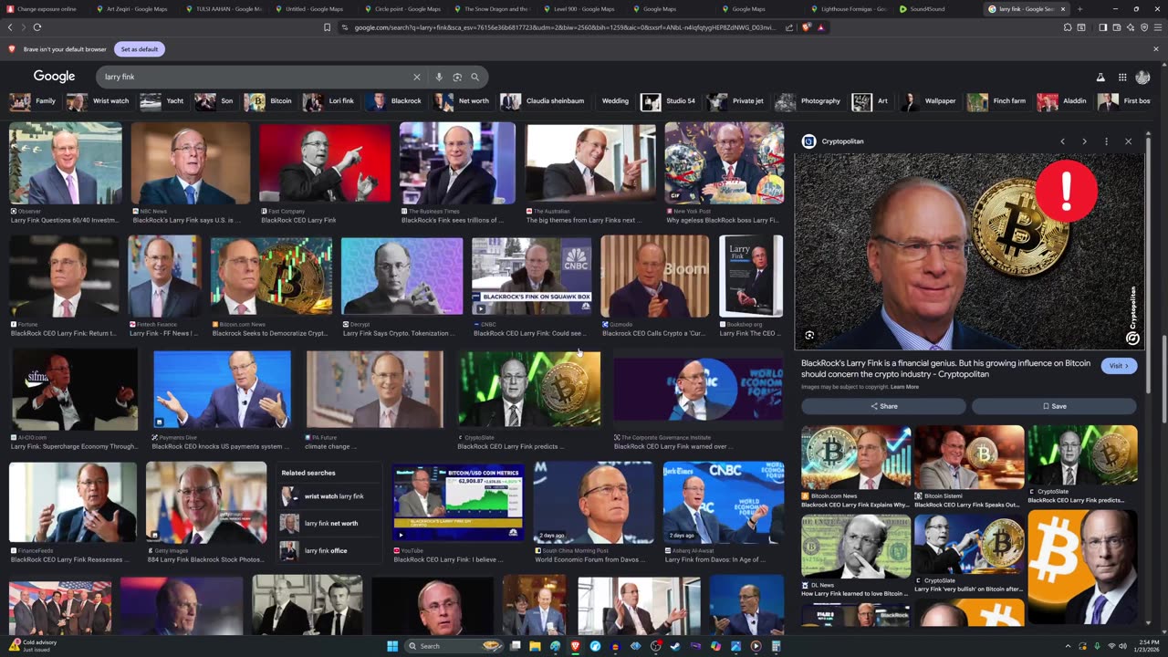Image resolution: width=1168 pixels, height=657 pixels.
Task: Switch to the Lighthouse Formigas tab
Action: pos(849,9)
